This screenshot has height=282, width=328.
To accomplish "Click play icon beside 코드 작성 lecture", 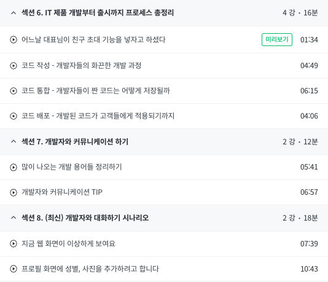I will point(14,66).
